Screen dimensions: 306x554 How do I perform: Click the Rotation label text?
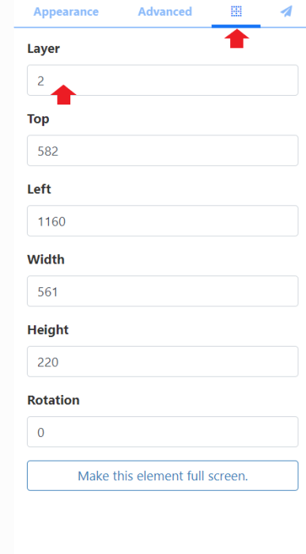53,400
